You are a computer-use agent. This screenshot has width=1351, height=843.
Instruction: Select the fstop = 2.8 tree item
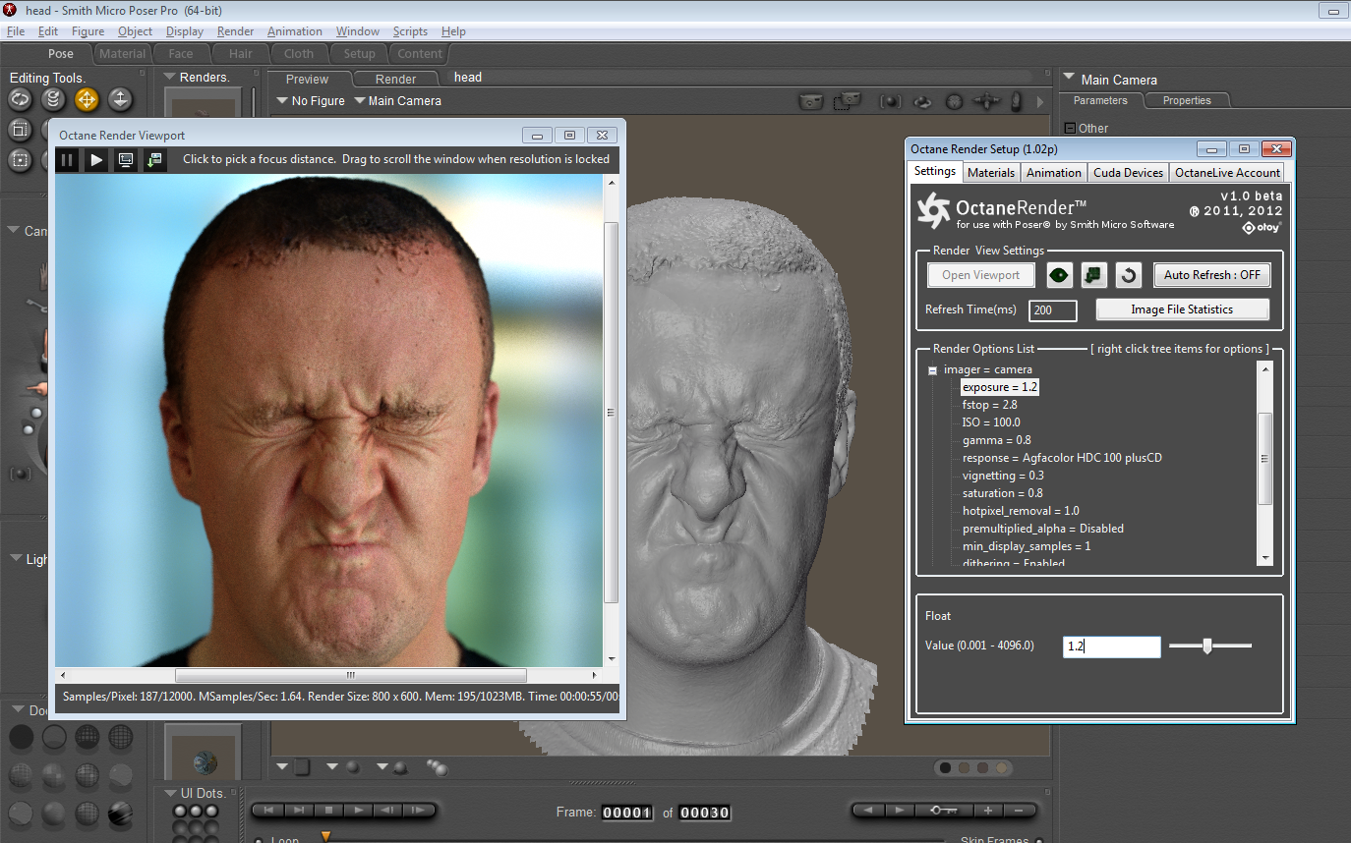point(990,405)
